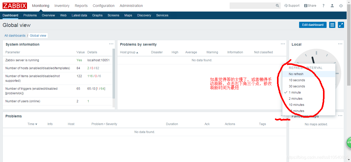Click the Global view breadcrumb
Image resolution: width=351 pixels, height=162 pixels.
tap(38, 36)
